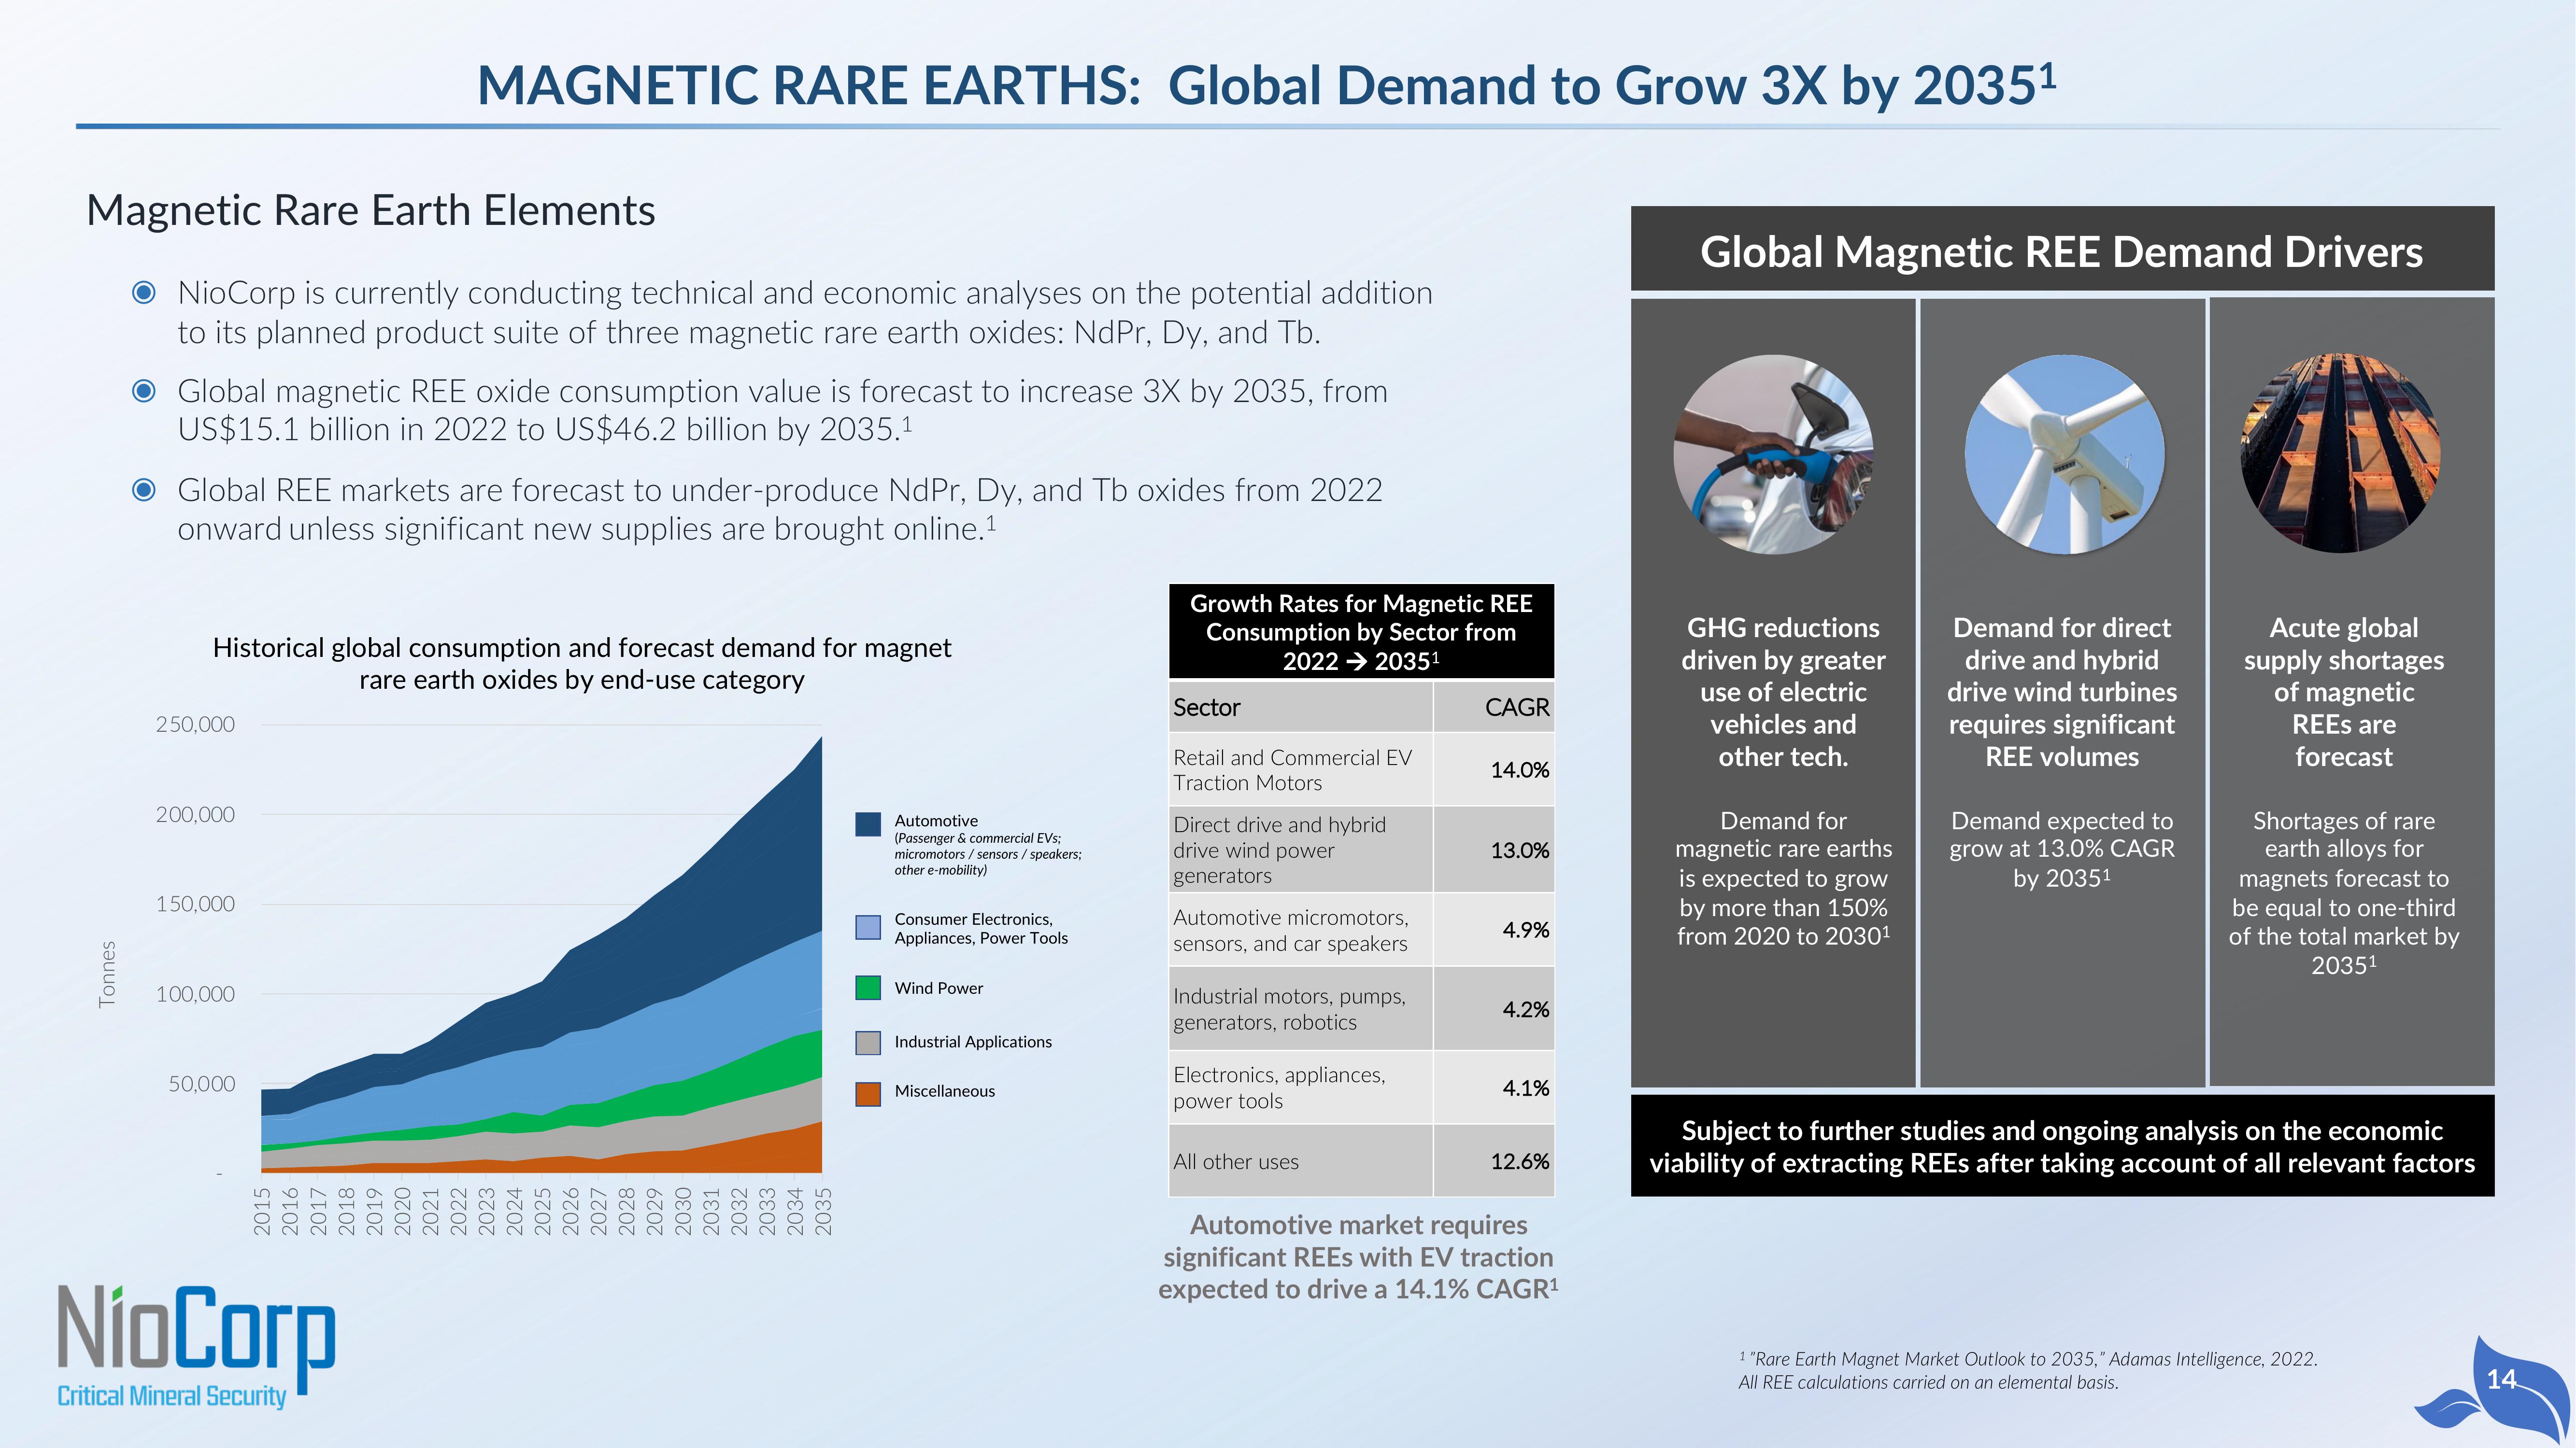Viewport: 2576px width, 1448px height.
Task: Click the second bullet marker about REE oxide consumption
Action: coord(144,391)
